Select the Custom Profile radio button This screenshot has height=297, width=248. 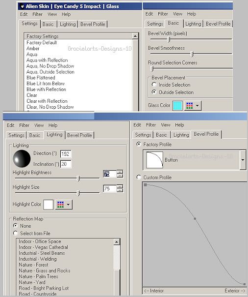(139, 177)
